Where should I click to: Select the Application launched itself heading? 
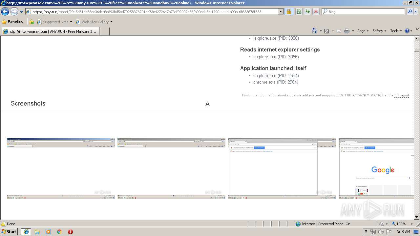coord(273,69)
